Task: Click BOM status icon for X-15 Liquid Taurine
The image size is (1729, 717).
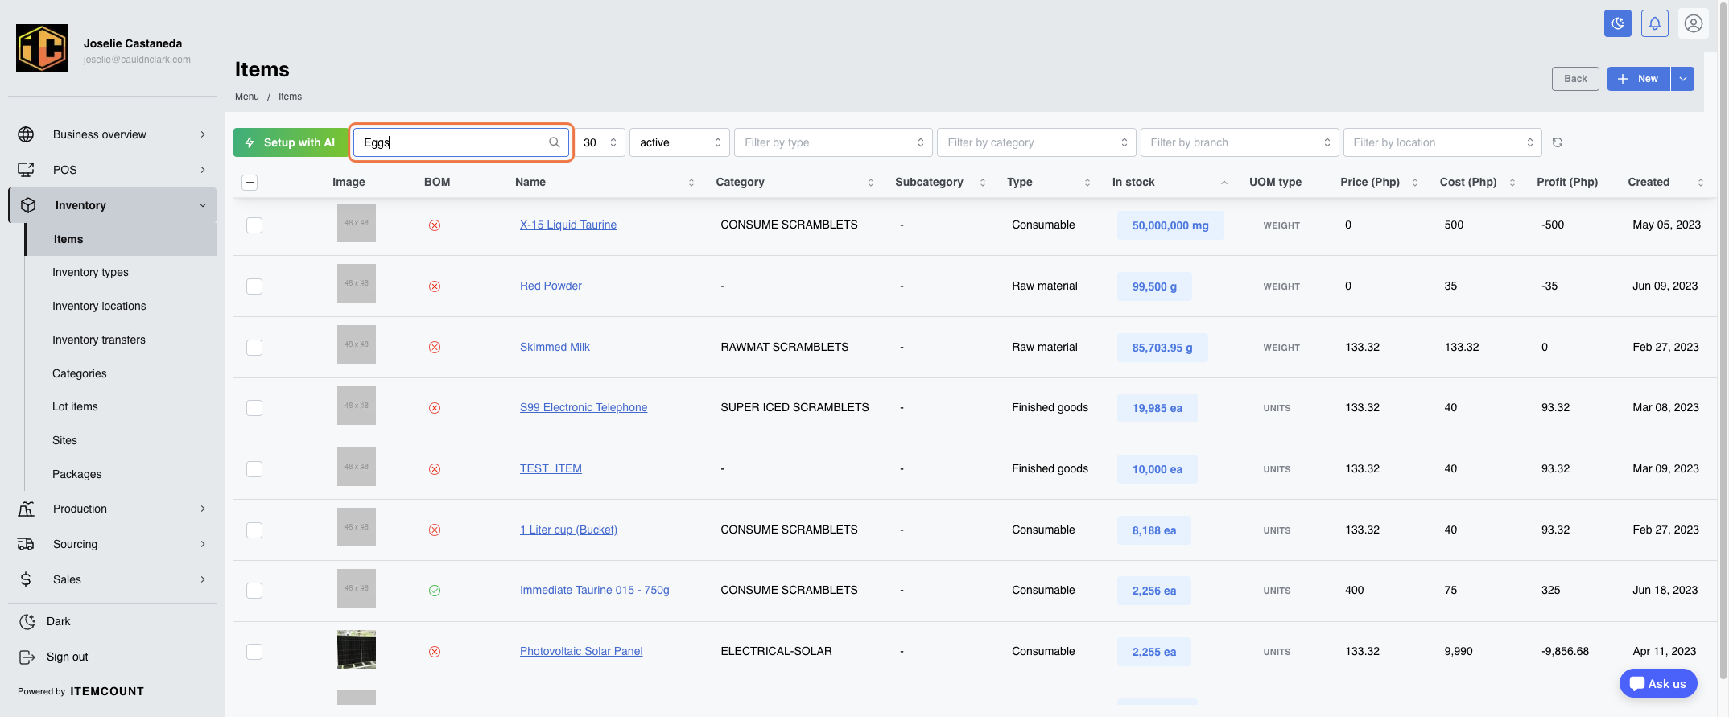Action: (x=435, y=225)
